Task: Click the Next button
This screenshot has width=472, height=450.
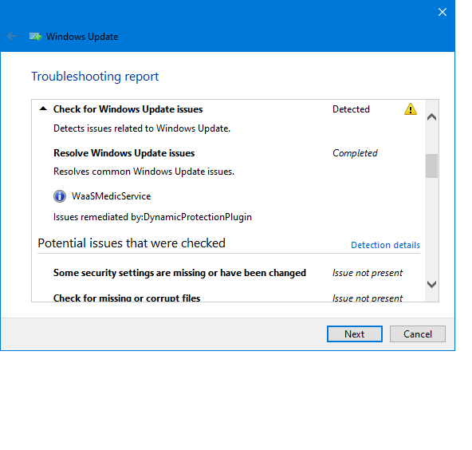Action: pyautogui.click(x=354, y=334)
